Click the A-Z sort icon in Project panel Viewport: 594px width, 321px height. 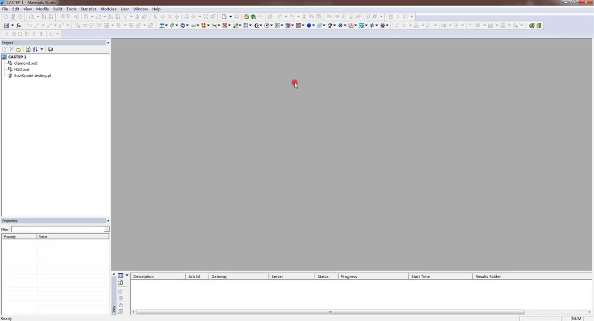click(35, 49)
